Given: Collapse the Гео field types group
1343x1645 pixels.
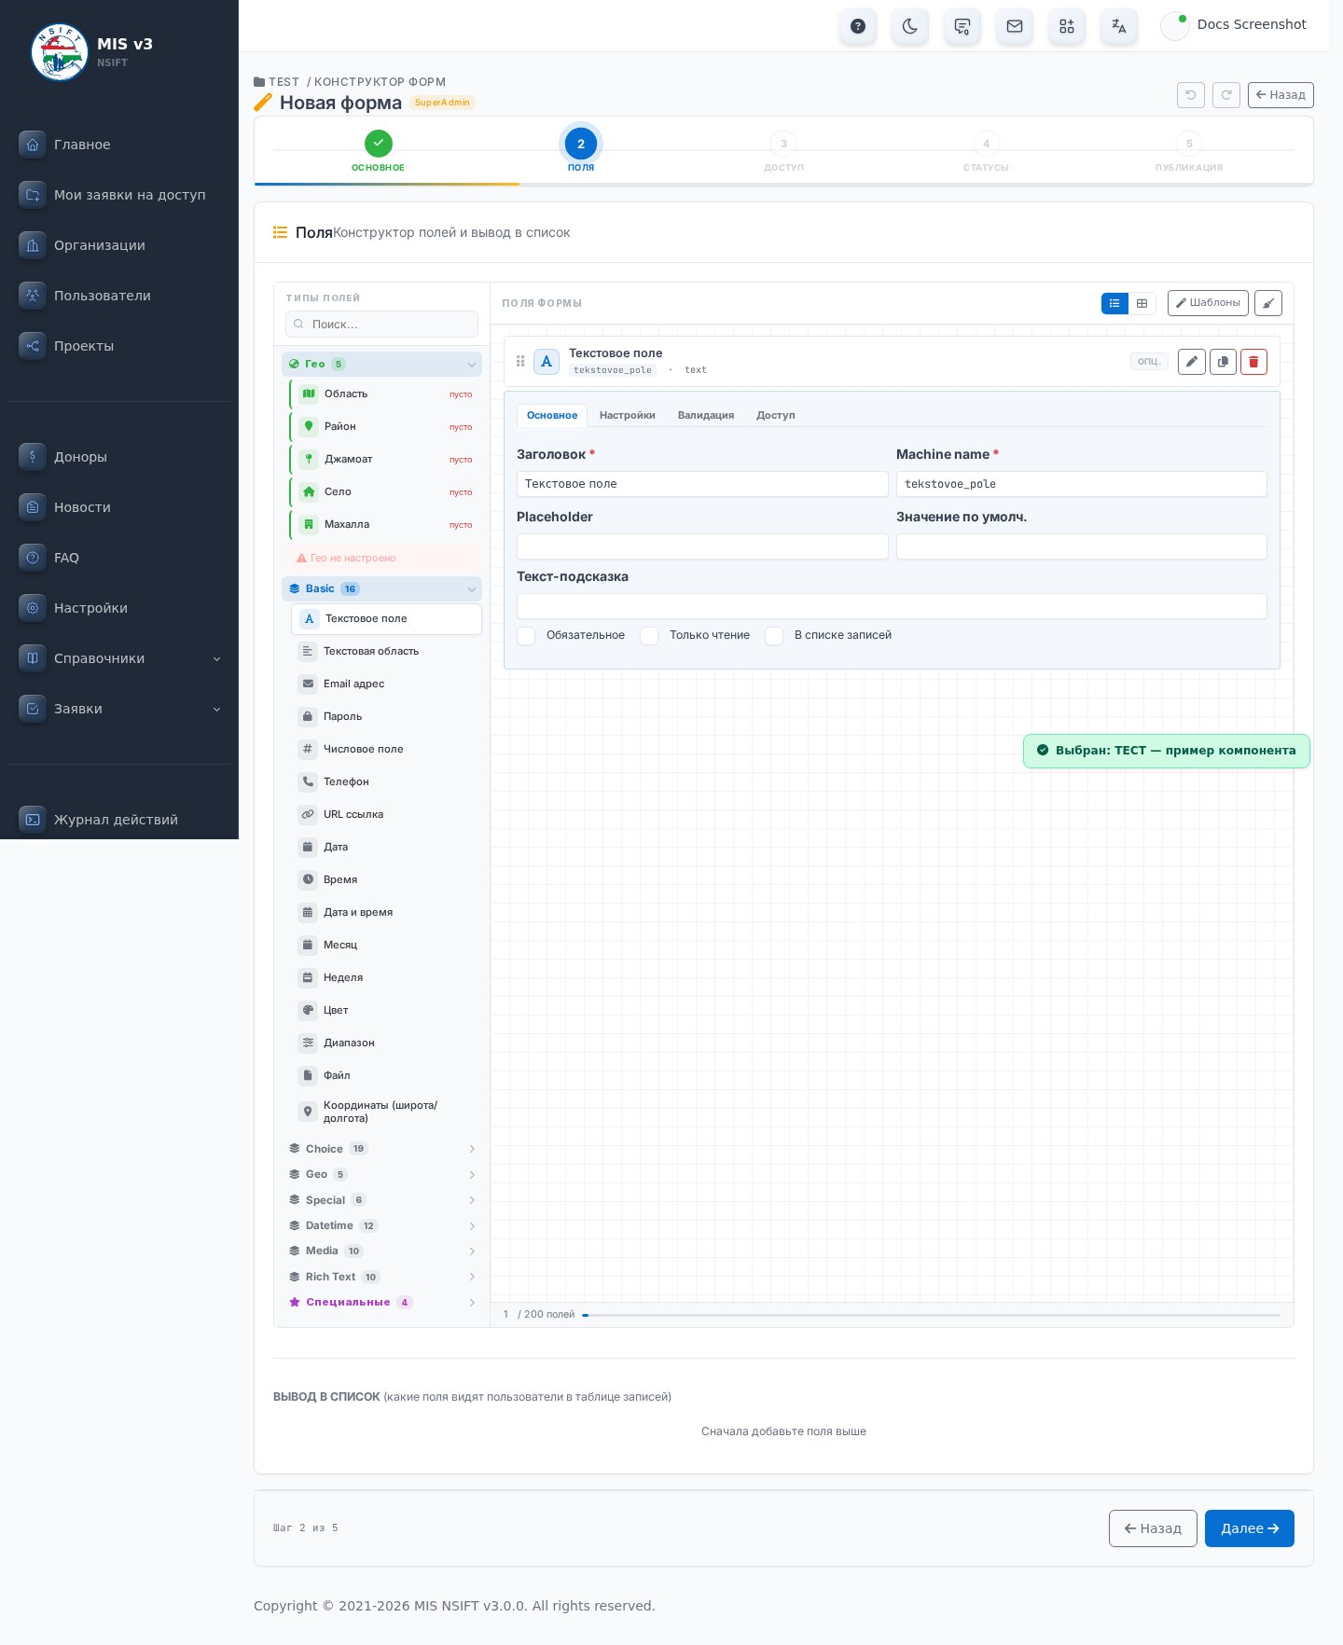Looking at the screenshot, I should click(x=381, y=364).
